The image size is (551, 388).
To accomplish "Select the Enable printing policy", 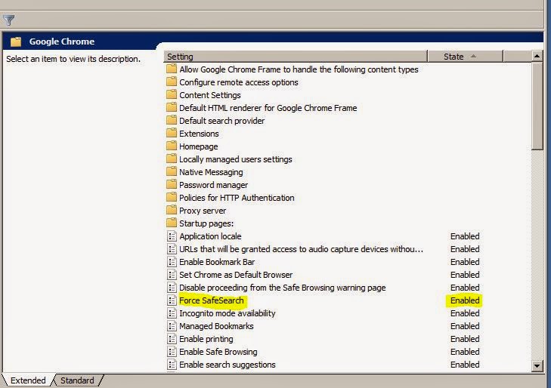I will [x=206, y=339].
